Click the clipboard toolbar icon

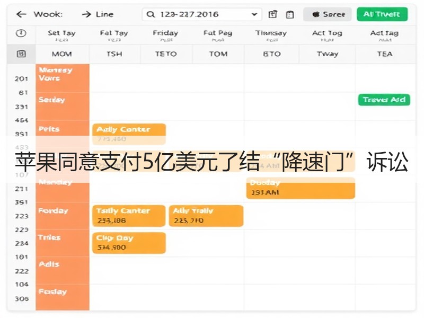click(x=290, y=14)
